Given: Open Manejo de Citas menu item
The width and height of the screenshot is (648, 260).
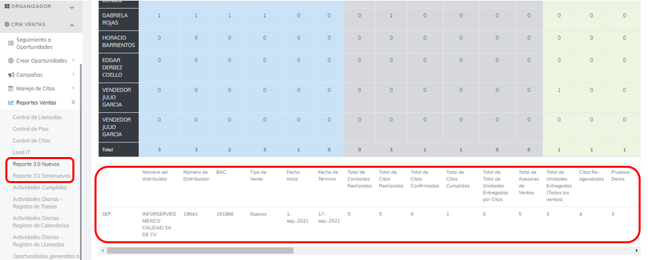Looking at the screenshot, I should click(36, 89).
